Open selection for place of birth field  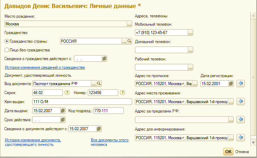coord(129,24)
